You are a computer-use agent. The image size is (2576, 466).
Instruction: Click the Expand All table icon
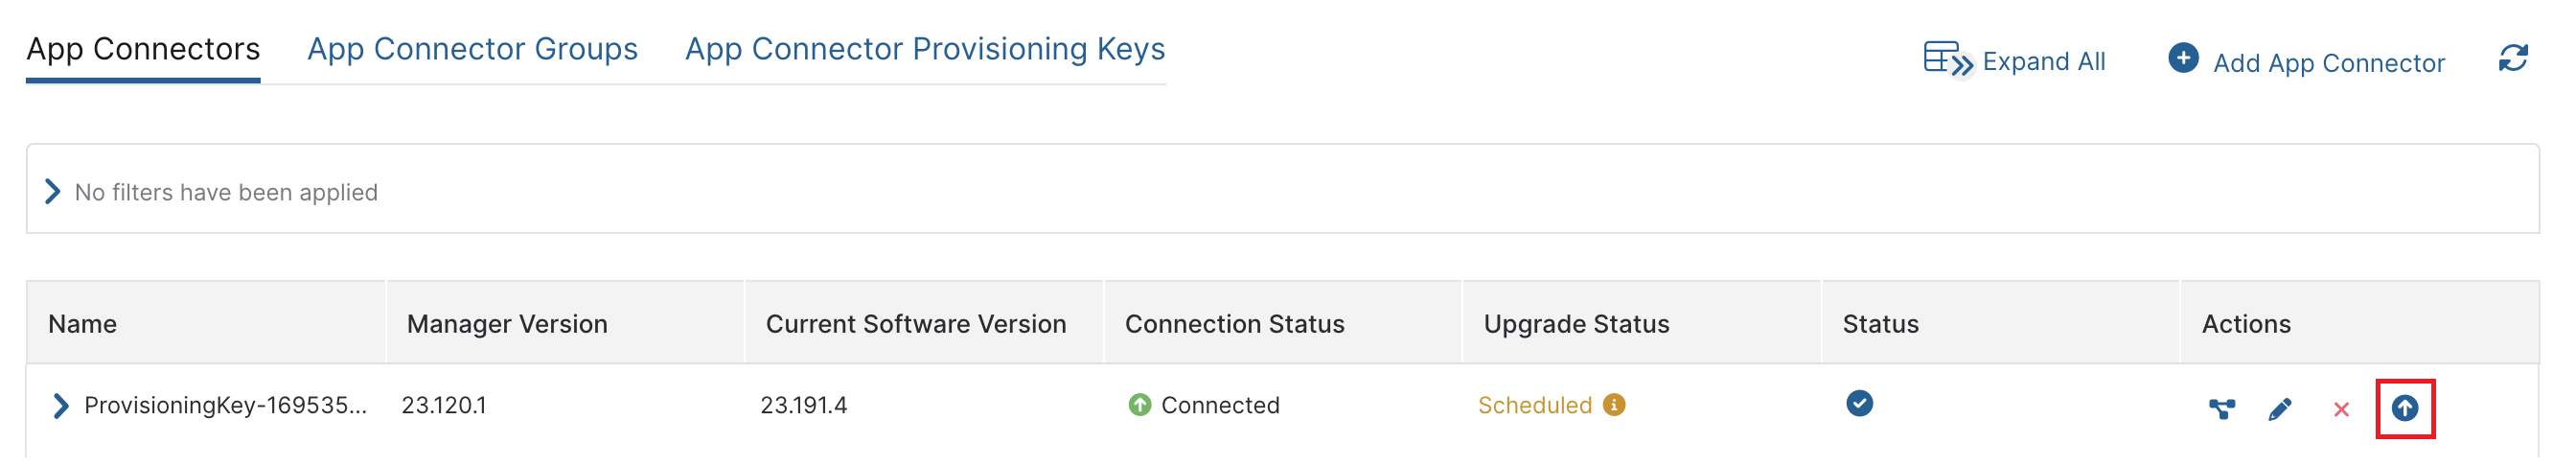[x=1948, y=59]
